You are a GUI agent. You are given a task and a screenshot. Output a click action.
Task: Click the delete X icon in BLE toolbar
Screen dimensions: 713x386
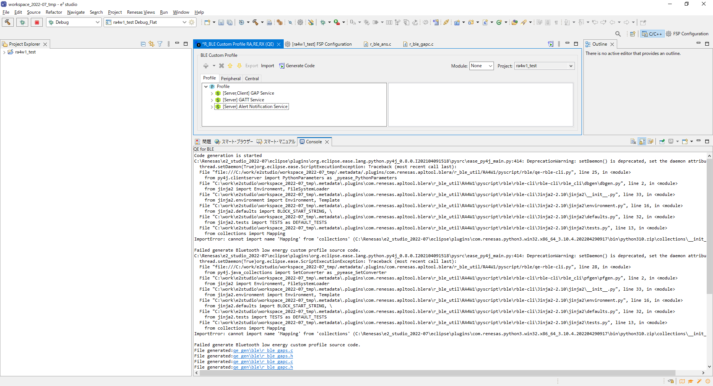[x=221, y=66]
